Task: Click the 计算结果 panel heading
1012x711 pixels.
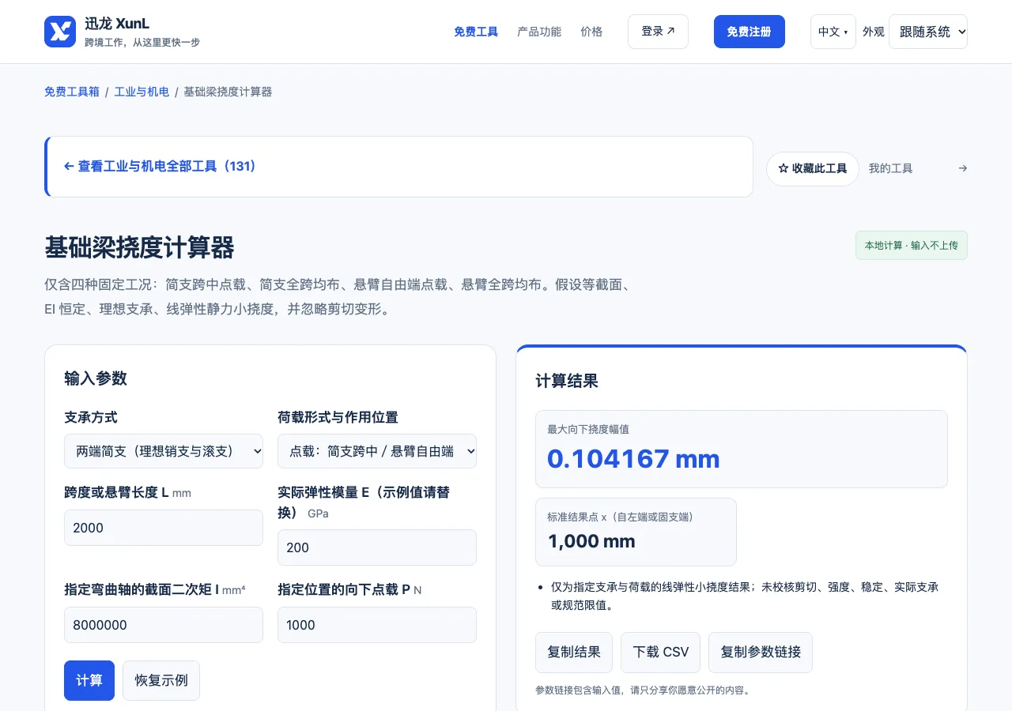Action: point(567,381)
